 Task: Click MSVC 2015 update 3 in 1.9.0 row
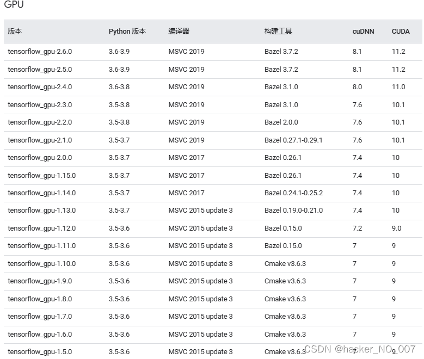(200, 281)
